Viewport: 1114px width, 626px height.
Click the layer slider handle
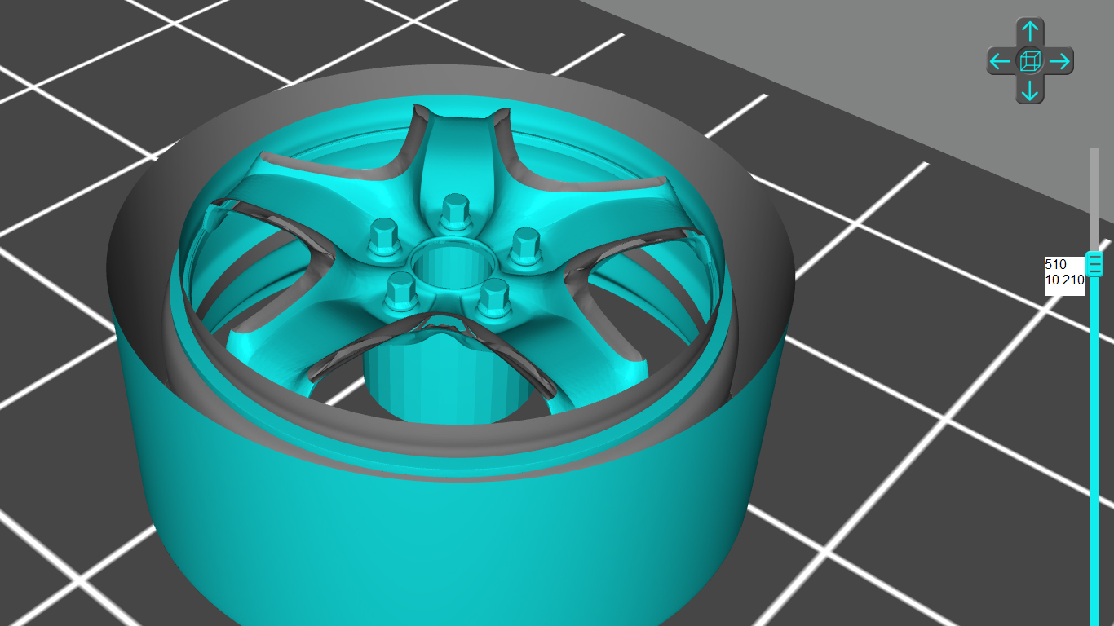tap(1096, 265)
